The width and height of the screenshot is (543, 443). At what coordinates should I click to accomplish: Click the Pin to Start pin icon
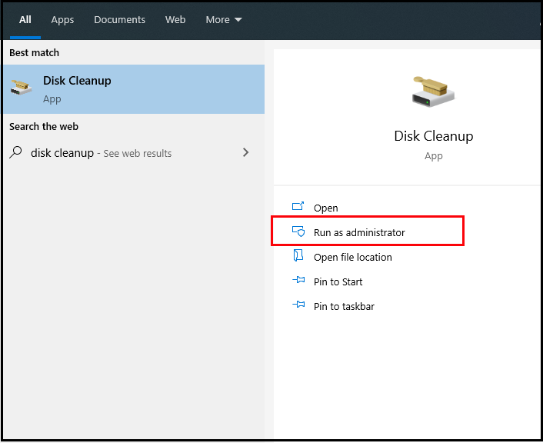point(298,280)
